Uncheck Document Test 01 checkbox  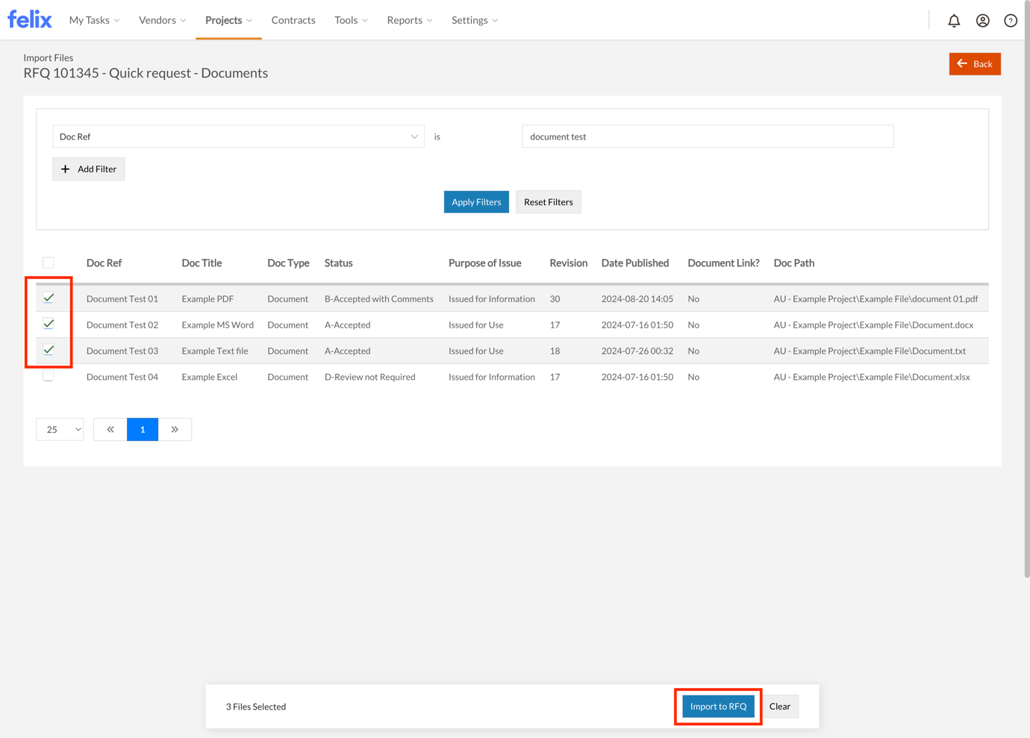click(49, 298)
